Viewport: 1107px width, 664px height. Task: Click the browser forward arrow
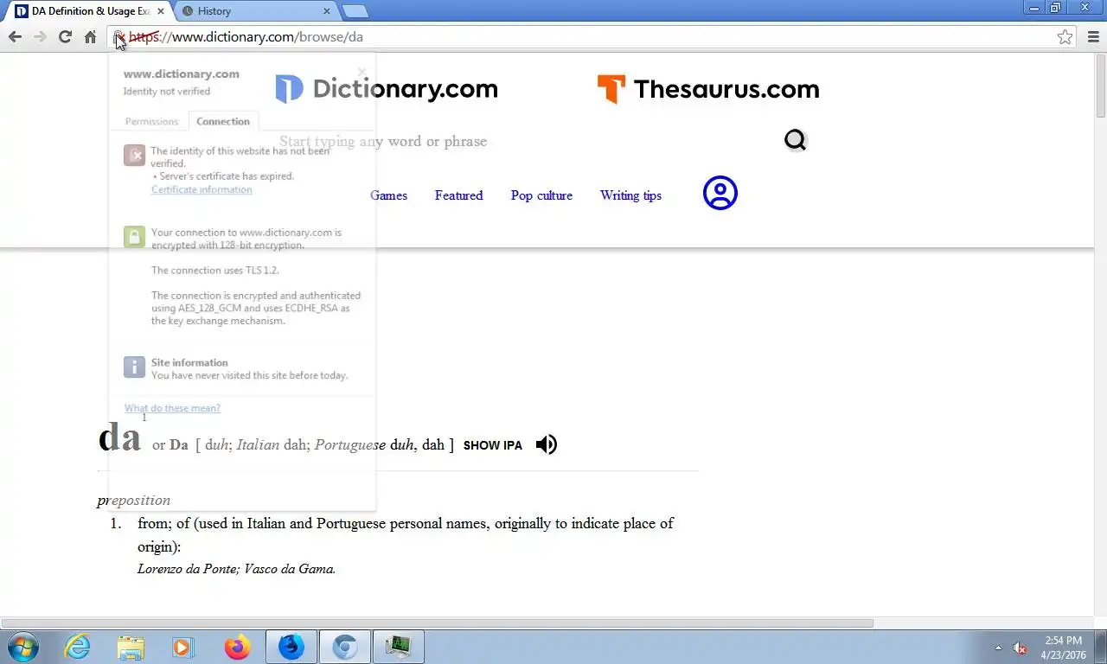pos(40,36)
